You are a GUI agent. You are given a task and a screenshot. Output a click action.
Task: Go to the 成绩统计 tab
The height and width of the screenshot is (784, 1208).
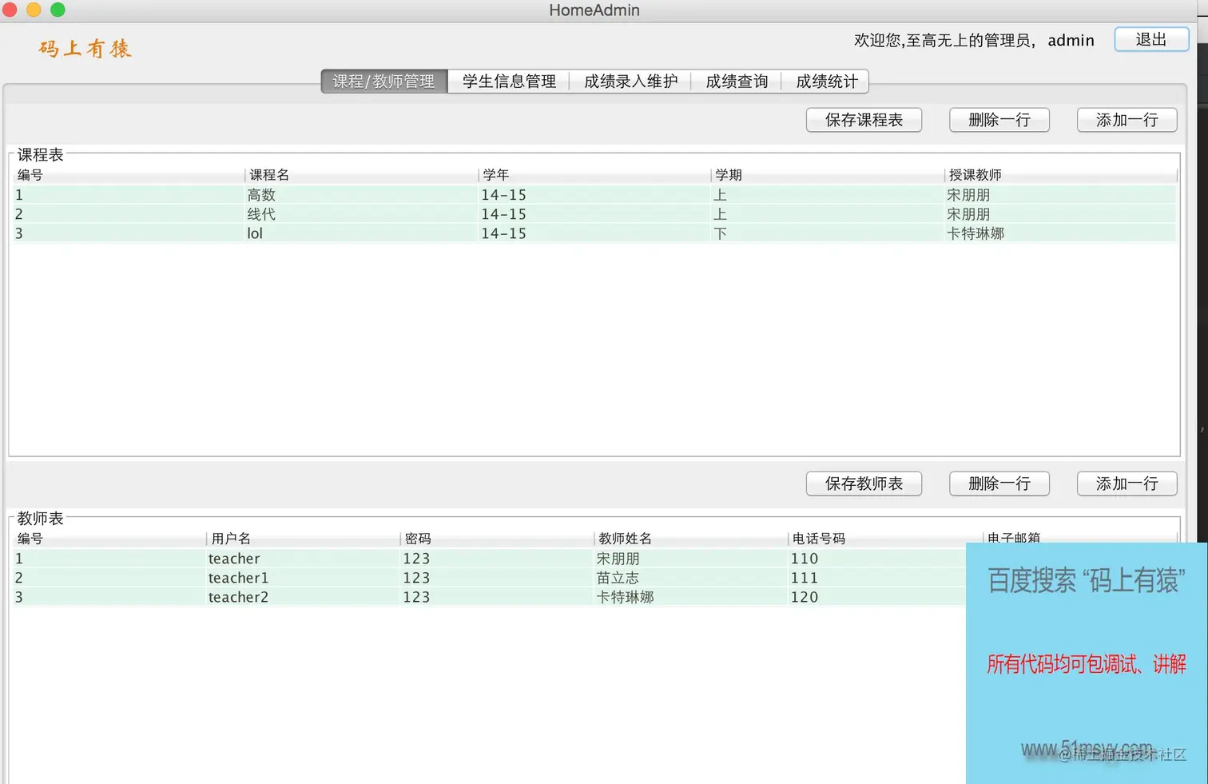pos(826,82)
